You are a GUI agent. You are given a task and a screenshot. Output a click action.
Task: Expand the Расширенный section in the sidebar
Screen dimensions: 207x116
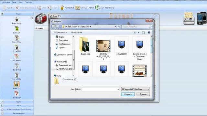[17, 113]
